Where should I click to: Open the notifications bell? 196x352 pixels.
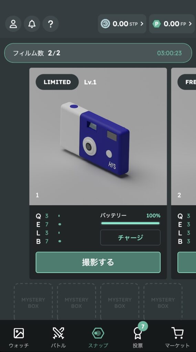pos(32,24)
